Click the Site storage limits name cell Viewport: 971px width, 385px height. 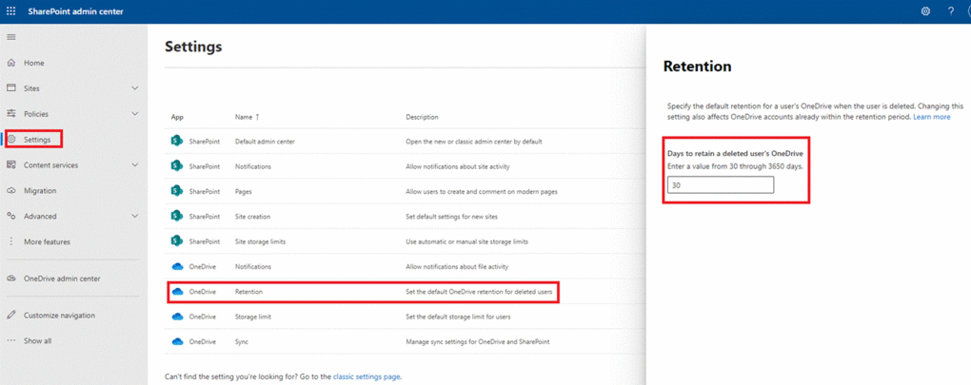click(260, 241)
